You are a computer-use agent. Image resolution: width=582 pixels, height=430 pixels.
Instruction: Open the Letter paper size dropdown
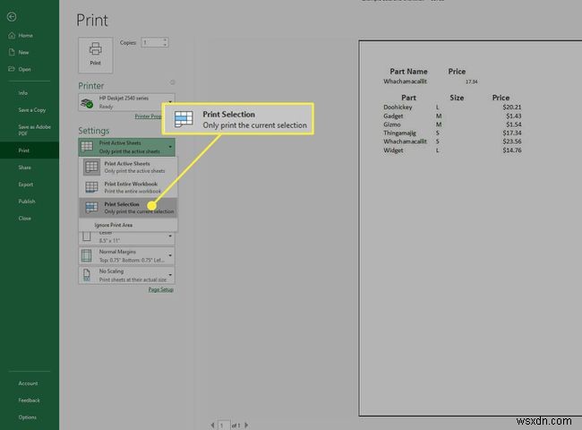pyautogui.click(x=126, y=236)
